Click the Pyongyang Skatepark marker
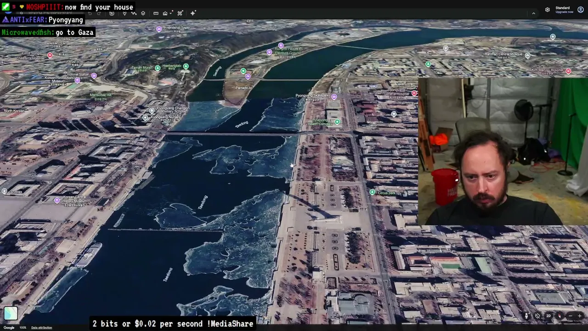This screenshot has height=331, width=588. pyautogui.click(x=334, y=97)
